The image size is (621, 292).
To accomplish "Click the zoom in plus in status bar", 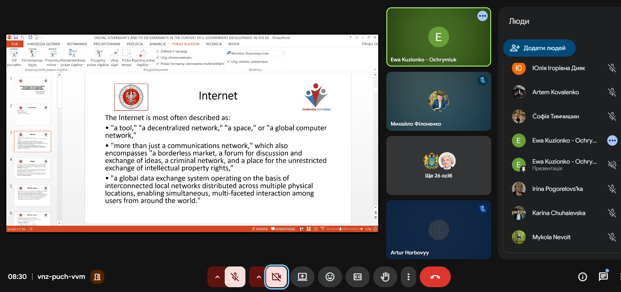I will pyautogui.click(x=361, y=229).
